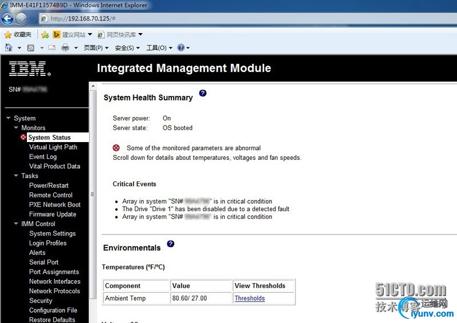This screenshot has width=457, height=323.
Task: Click help icon beside Environmentals heading
Action: [x=170, y=244]
